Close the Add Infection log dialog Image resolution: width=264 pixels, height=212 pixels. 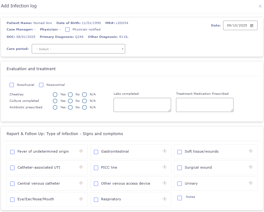tap(260, 6)
